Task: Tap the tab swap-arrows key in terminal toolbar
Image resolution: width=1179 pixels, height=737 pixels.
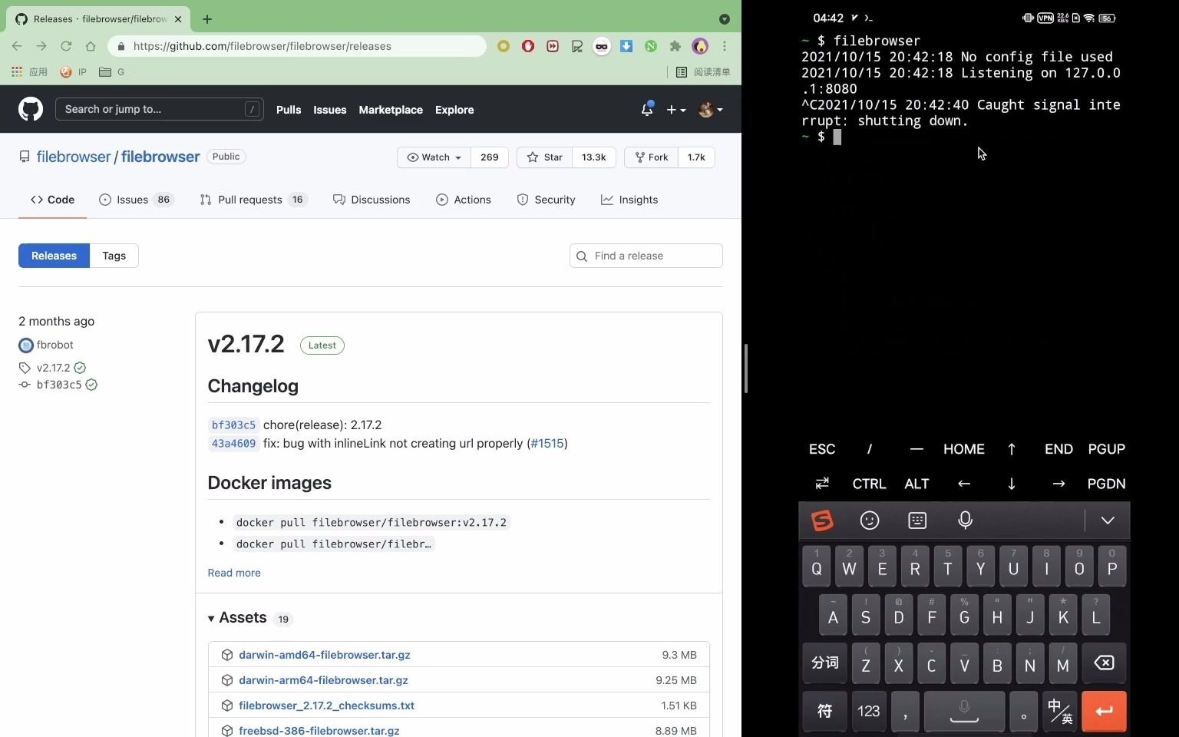Action: (822, 484)
